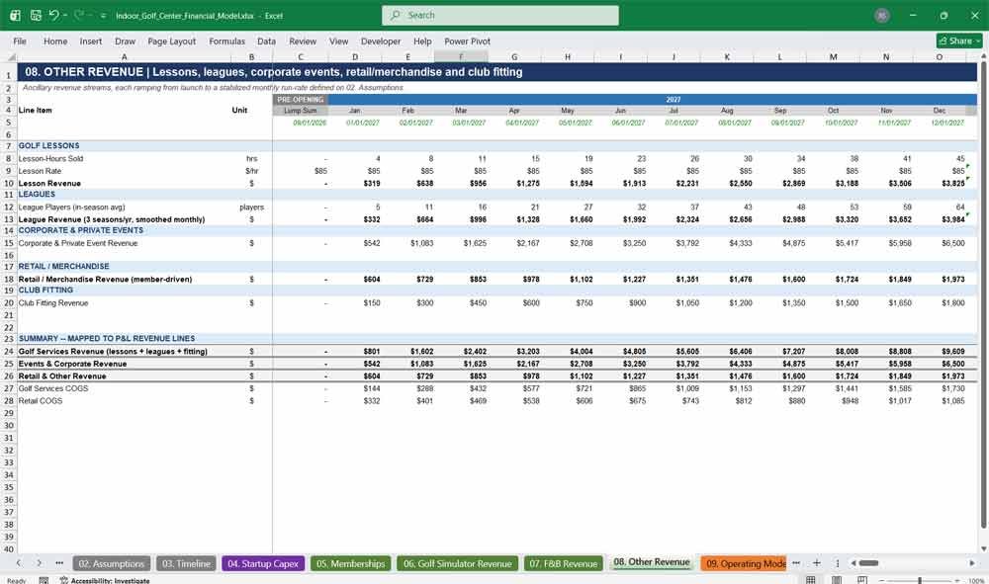Click the Search box in title bar
Screen dimensions: 989x584
tap(500, 15)
